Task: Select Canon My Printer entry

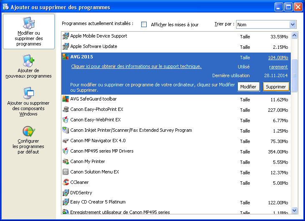Action: pyautogui.click(x=176, y=162)
